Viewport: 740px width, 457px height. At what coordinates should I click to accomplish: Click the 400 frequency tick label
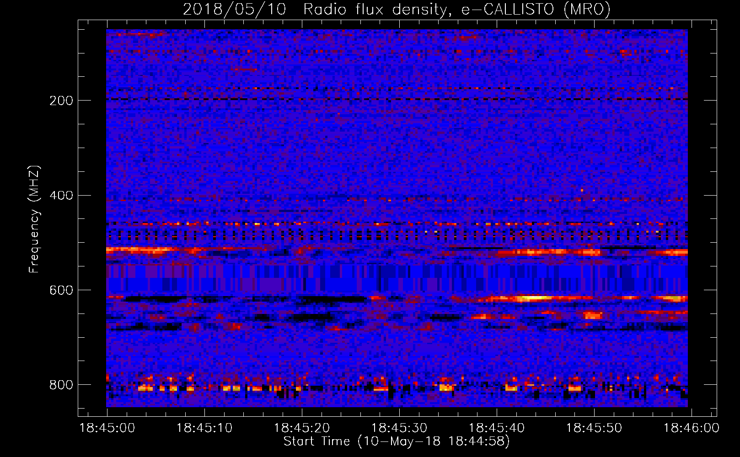pyautogui.click(x=61, y=196)
